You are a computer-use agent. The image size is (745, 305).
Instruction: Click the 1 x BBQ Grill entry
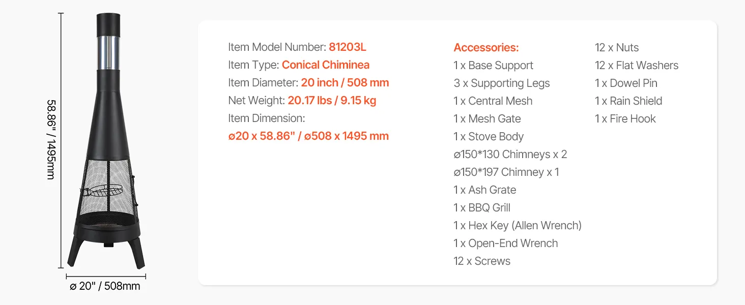pyautogui.click(x=481, y=208)
